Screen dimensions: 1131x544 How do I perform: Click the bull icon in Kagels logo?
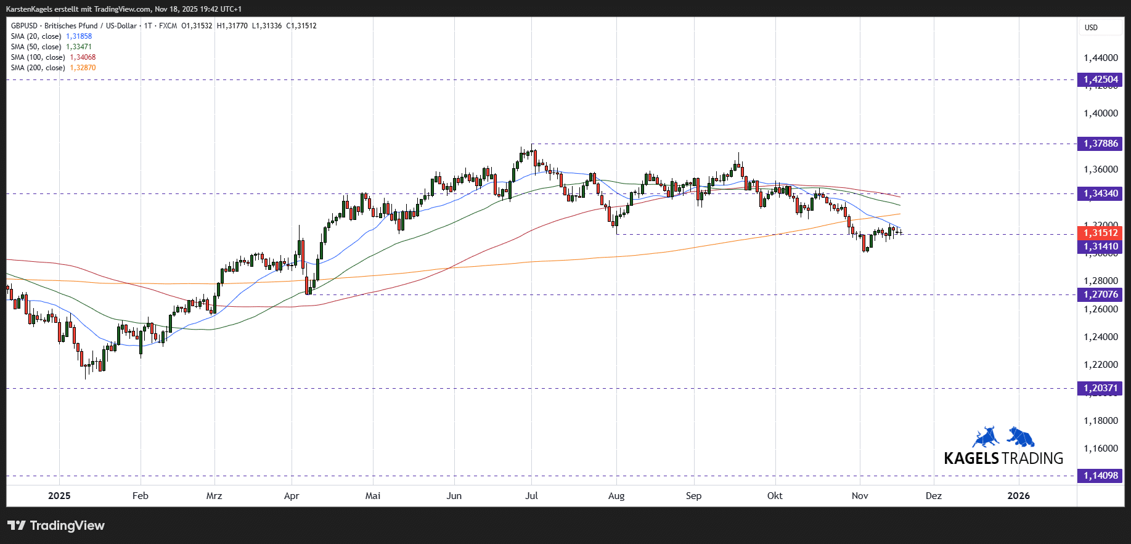[986, 437]
